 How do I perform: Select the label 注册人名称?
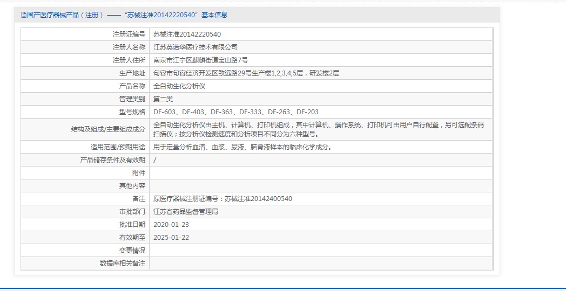point(129,47)
